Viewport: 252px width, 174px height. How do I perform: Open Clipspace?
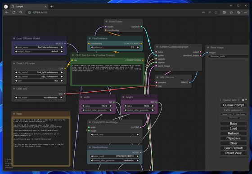pyautogui.click(x=234, y=138)
